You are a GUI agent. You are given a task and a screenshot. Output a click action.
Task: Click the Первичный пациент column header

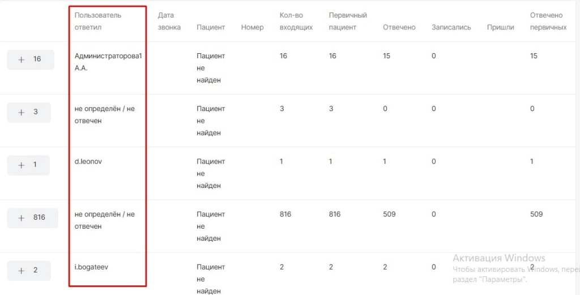coord(348,21)
